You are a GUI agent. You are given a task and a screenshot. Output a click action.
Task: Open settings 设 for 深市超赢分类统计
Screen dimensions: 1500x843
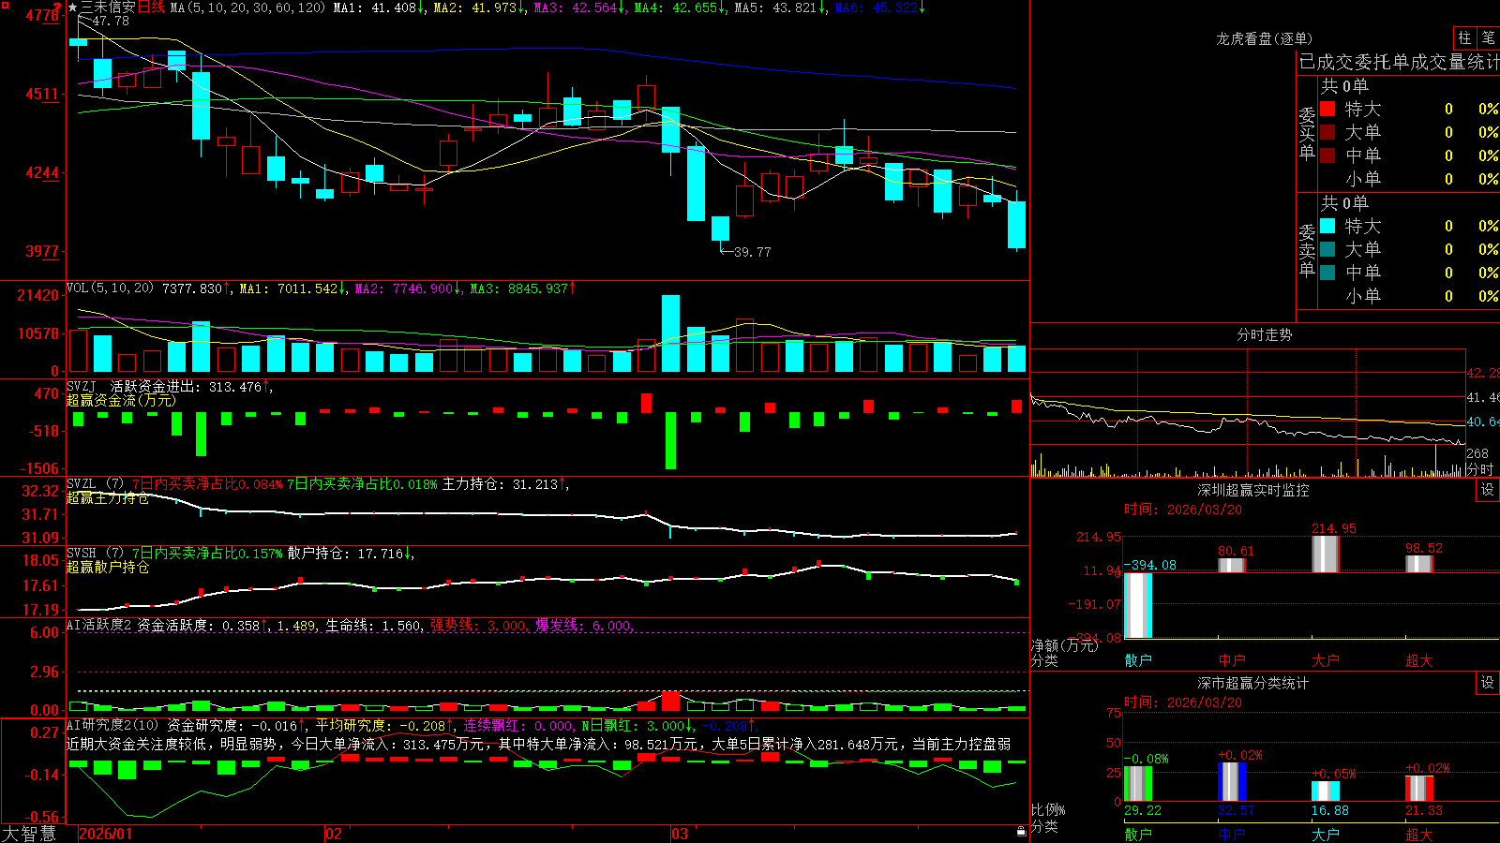click(1488, 683)
